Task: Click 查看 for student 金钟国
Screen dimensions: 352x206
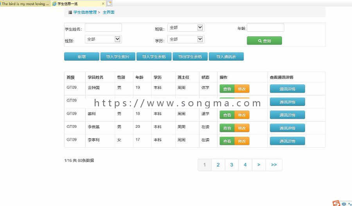Action: (227, 89)
